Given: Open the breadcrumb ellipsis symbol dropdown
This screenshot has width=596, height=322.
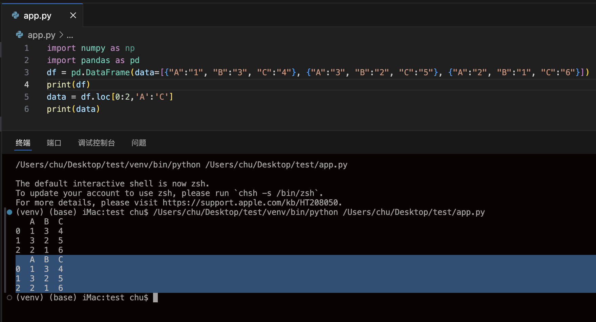Looking at the screenshot, I should coord(70,35).
